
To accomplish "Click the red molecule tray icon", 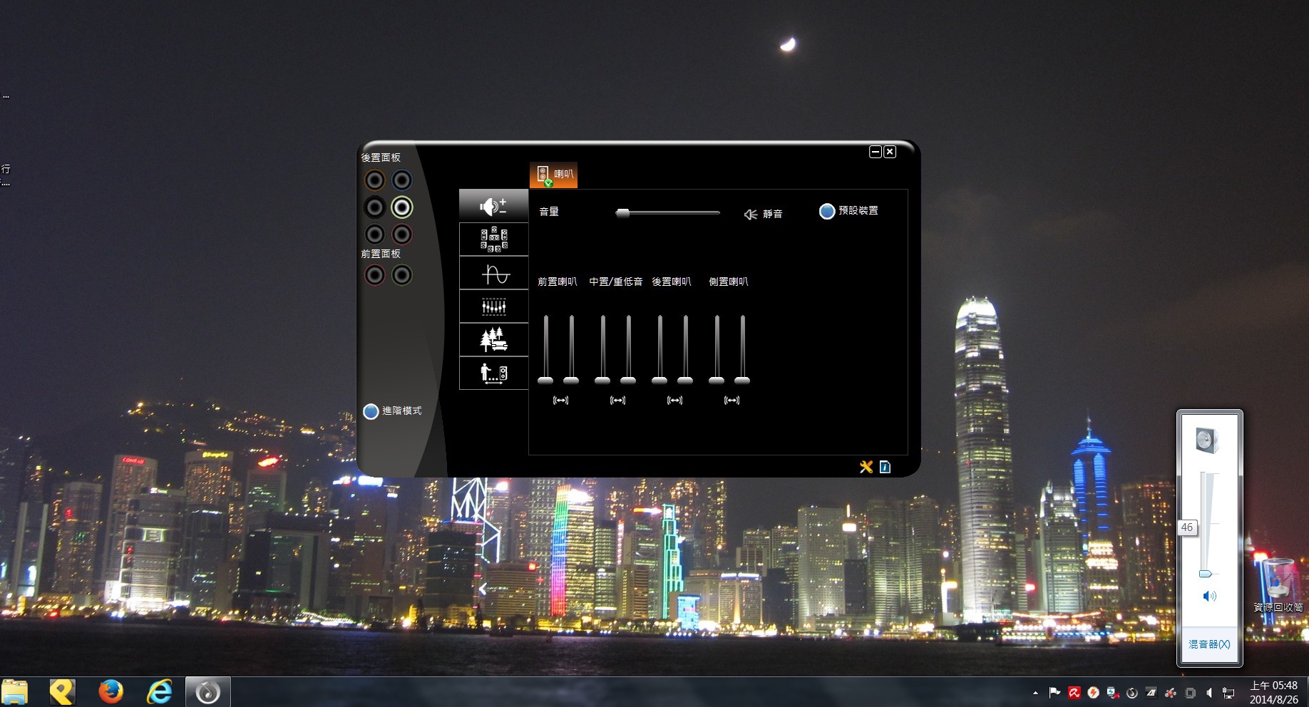I will click(x=1170, y=693).
